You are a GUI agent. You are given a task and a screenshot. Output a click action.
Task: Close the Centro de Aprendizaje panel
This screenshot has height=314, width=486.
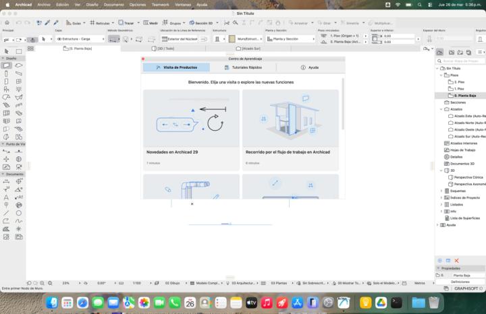[143, 59]
